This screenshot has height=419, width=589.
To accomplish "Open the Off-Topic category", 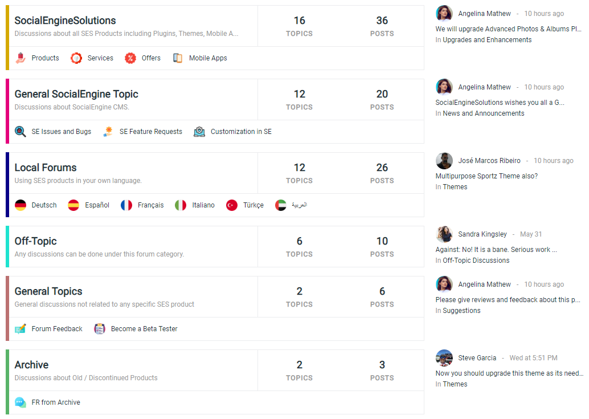I will [35, 241].
